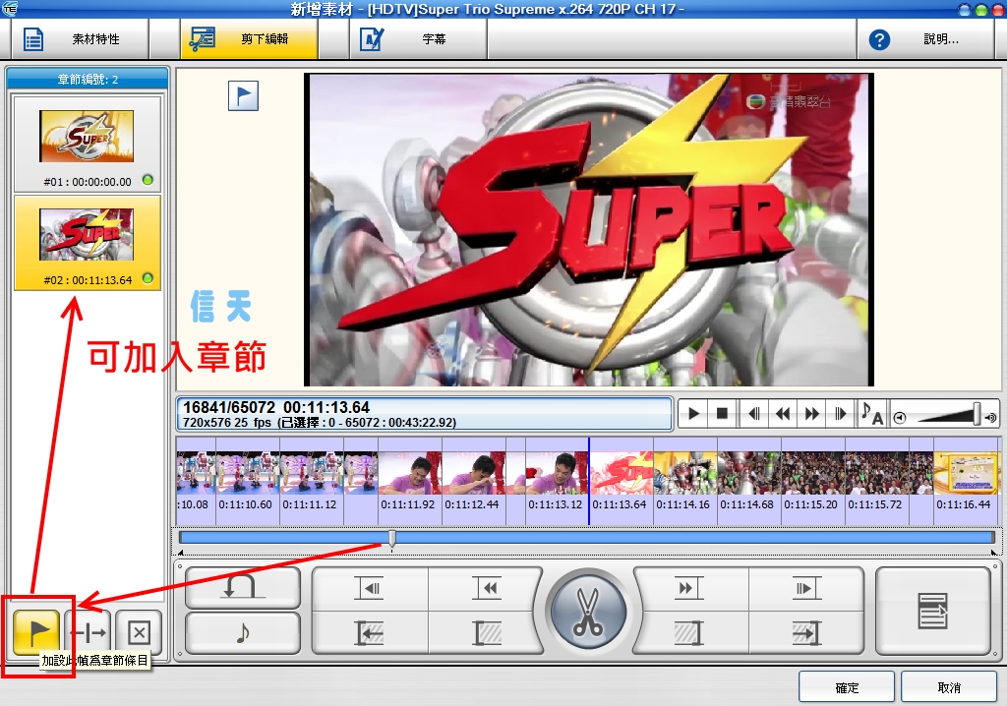1007x706 pixels.
Task: Click the 取消 button
Action: click(949, 687)
